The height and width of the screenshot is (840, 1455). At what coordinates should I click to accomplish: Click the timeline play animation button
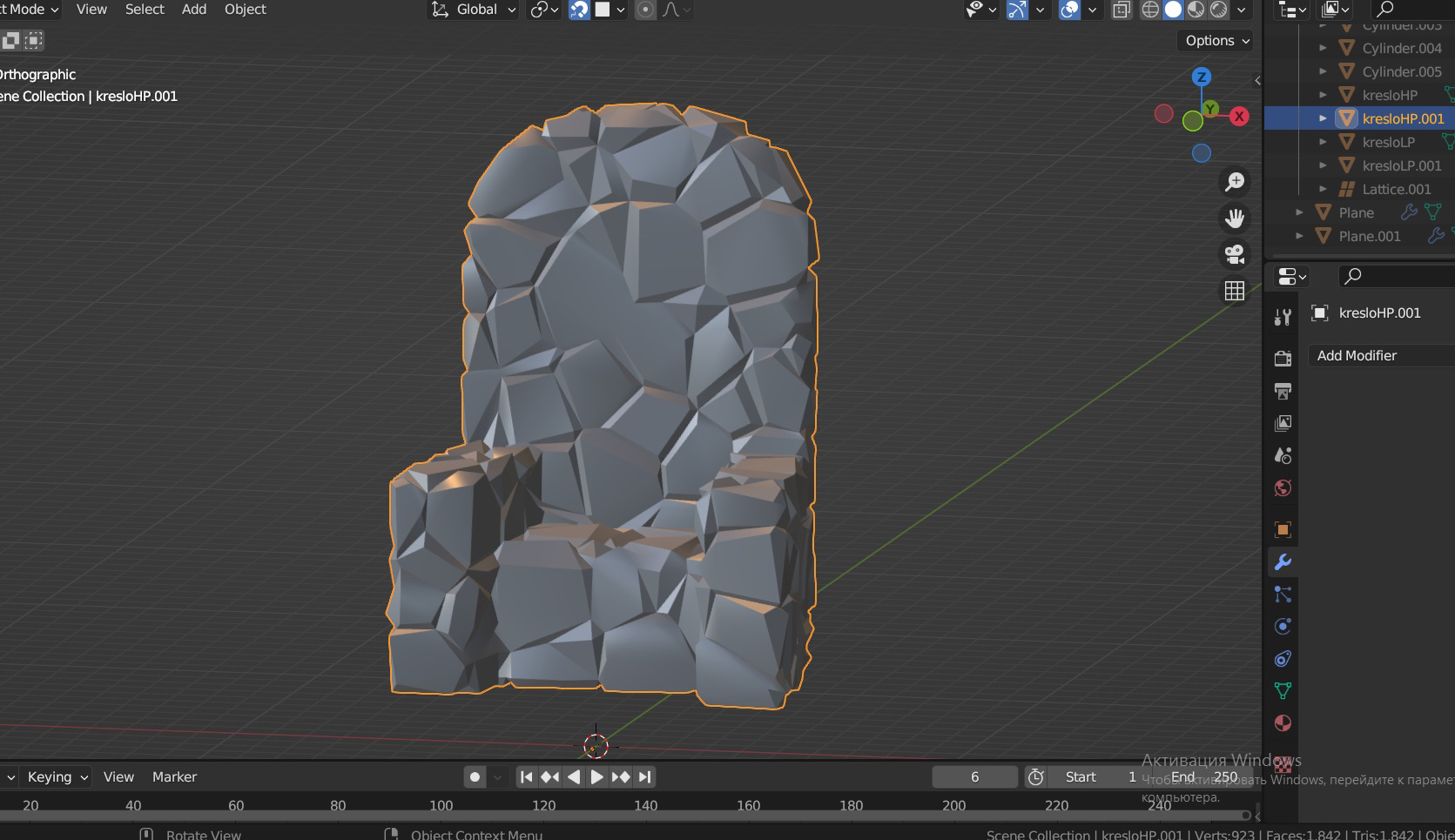tap(597, 777)
